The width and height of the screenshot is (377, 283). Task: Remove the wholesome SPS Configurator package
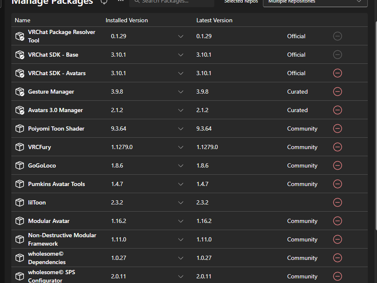337,276
